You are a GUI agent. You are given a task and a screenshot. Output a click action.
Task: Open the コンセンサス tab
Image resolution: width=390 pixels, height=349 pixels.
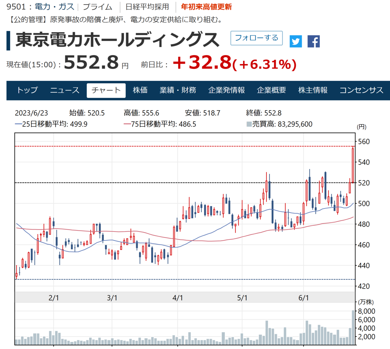click(x=361, y=90)
